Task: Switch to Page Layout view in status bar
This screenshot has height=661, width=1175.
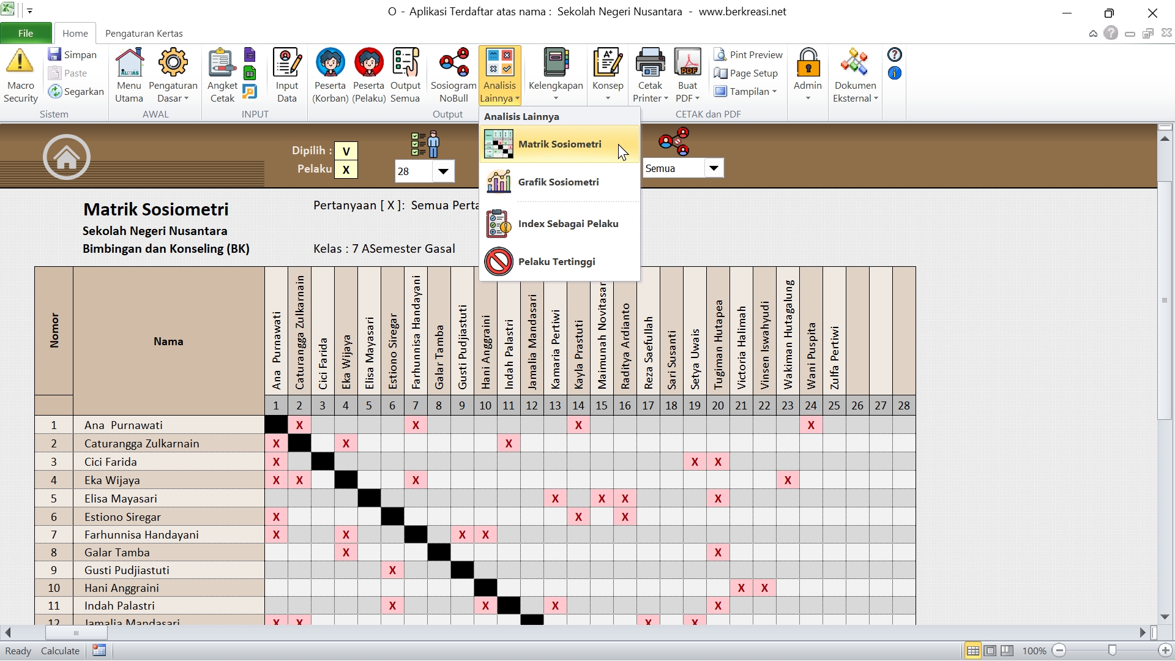Action: point(990,651)
